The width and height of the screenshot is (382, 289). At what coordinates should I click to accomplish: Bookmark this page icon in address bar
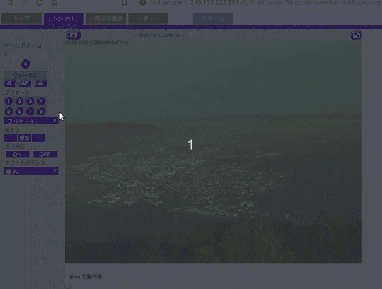[125, 3]
